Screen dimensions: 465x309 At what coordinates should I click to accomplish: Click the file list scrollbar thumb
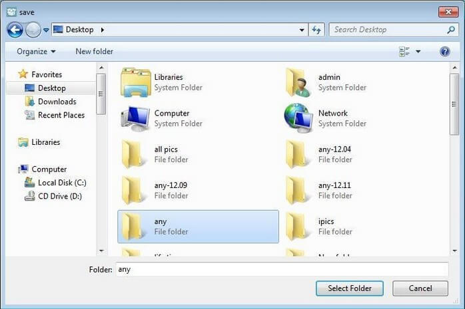[454, 104]
